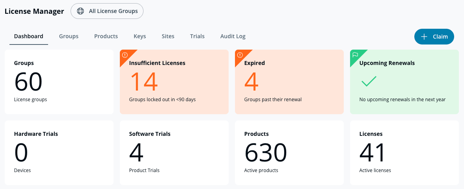Open the Audit Log tab
The width and height of the screenshot is (464, 189).
tap(233, 36)
